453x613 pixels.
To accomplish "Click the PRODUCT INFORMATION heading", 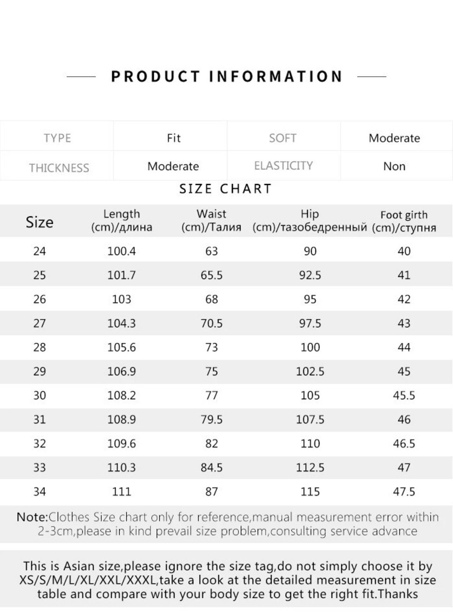I will pos(226,76).
